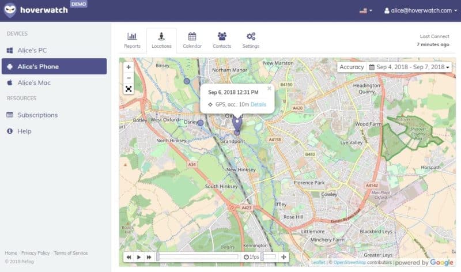461x272 pixels.
Task: Select Alice's Phone device
Action: (x=54, y=66)
